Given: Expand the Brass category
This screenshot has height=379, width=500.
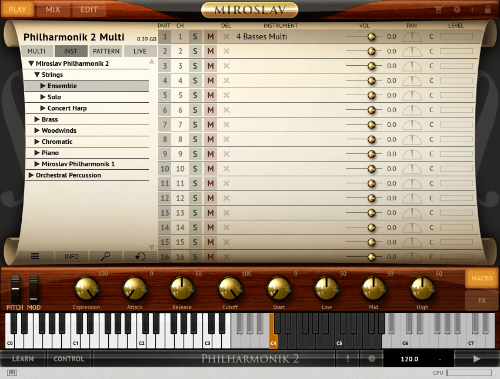Looking at the screenshot, I should point(37,119).
